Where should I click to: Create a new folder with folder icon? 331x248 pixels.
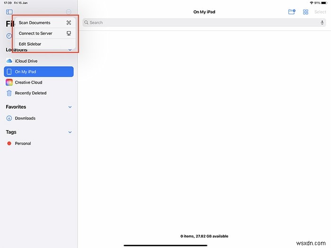click(292, 12)
